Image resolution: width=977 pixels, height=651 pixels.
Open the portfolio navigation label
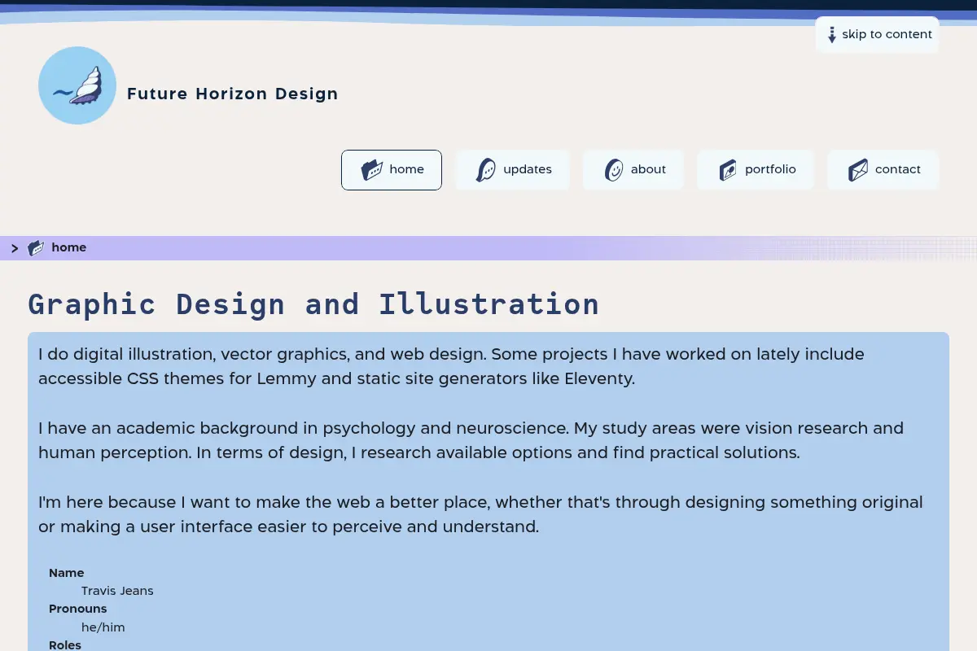pos(770,169)
